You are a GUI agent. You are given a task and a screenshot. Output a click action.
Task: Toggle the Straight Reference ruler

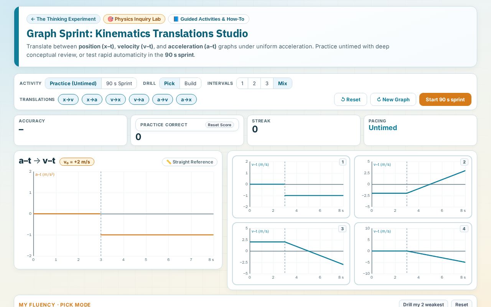(189, 162)
